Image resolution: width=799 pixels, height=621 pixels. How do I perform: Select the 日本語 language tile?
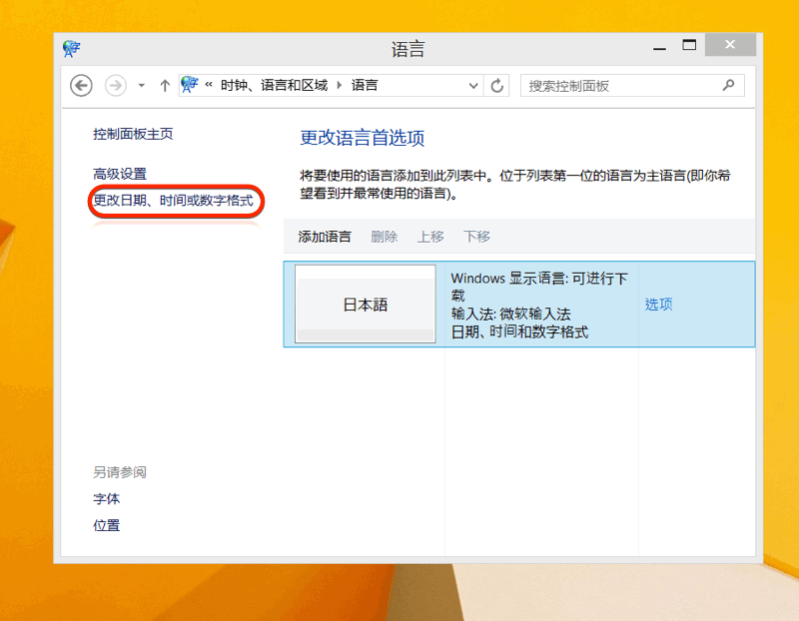point(366,305)
